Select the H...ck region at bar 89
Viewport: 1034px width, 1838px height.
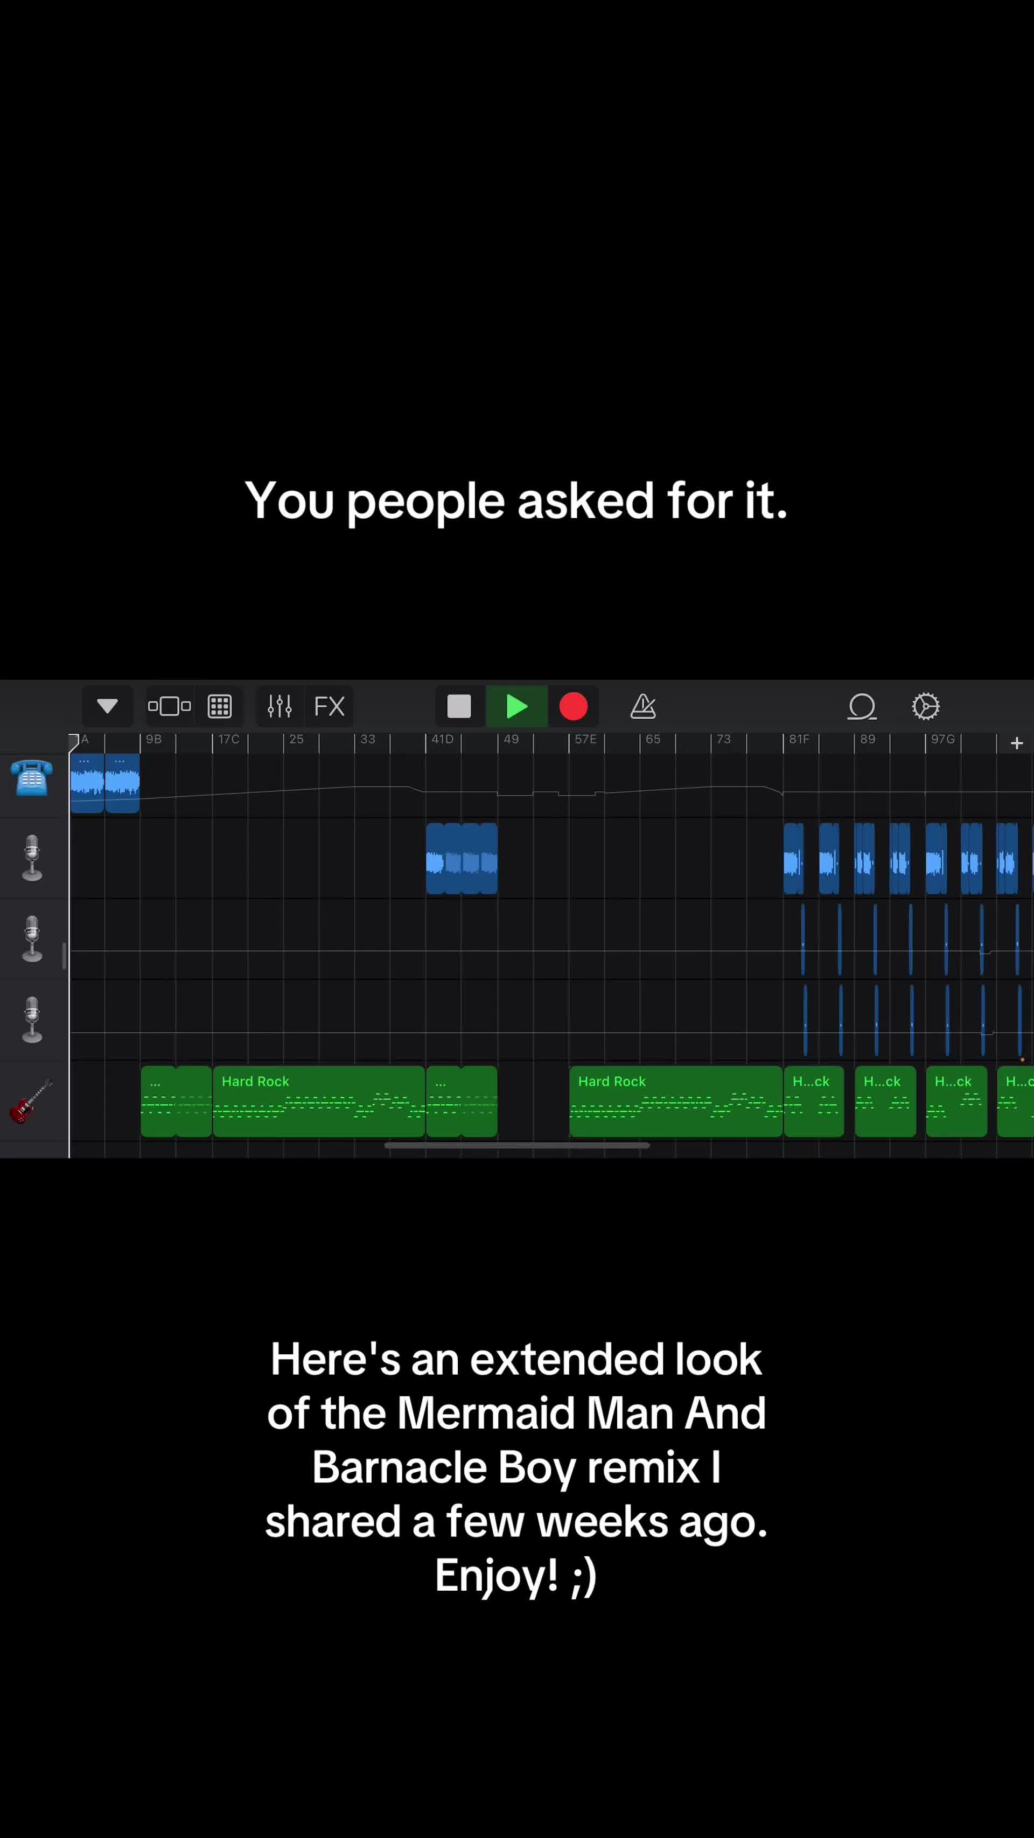pos(885,1101)
